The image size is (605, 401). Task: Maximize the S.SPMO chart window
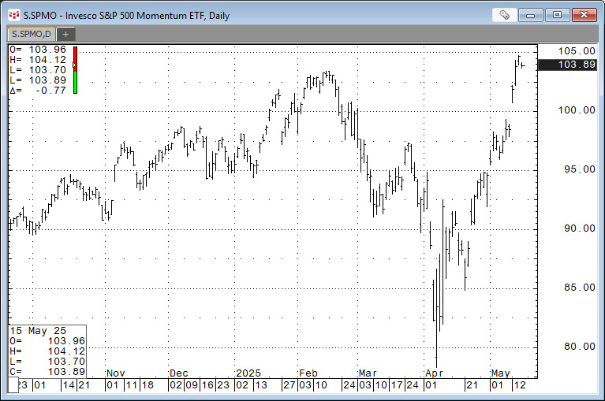point(558,14)
